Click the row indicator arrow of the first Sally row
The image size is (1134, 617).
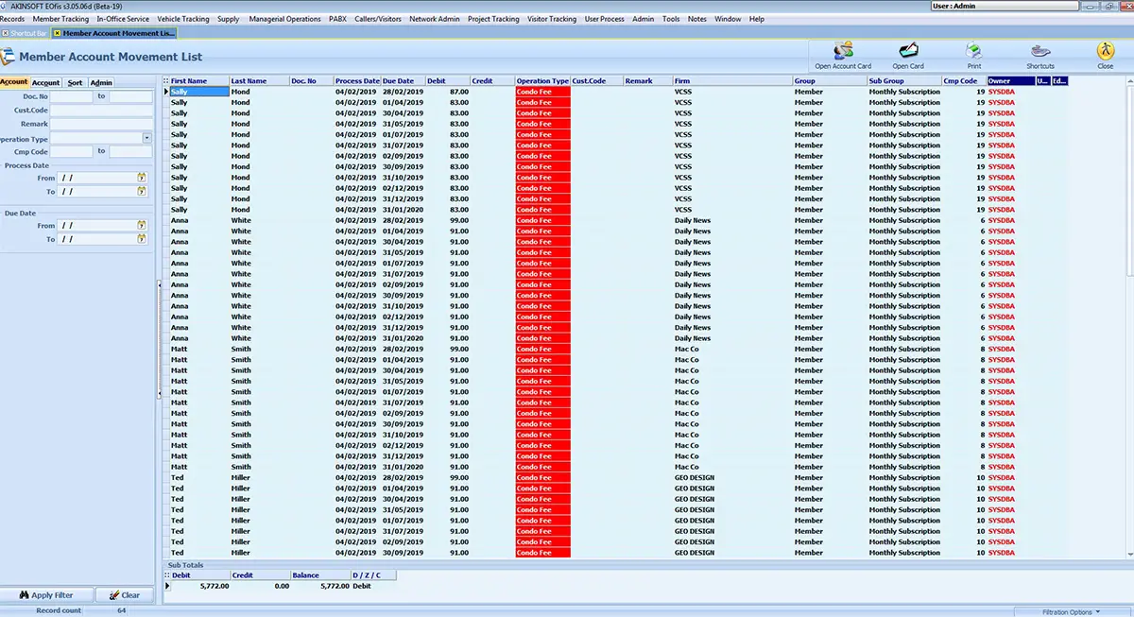166,92
